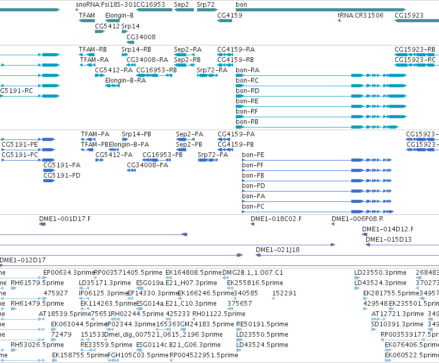Click the bon-RB transcript label

[x=247, y=122]
